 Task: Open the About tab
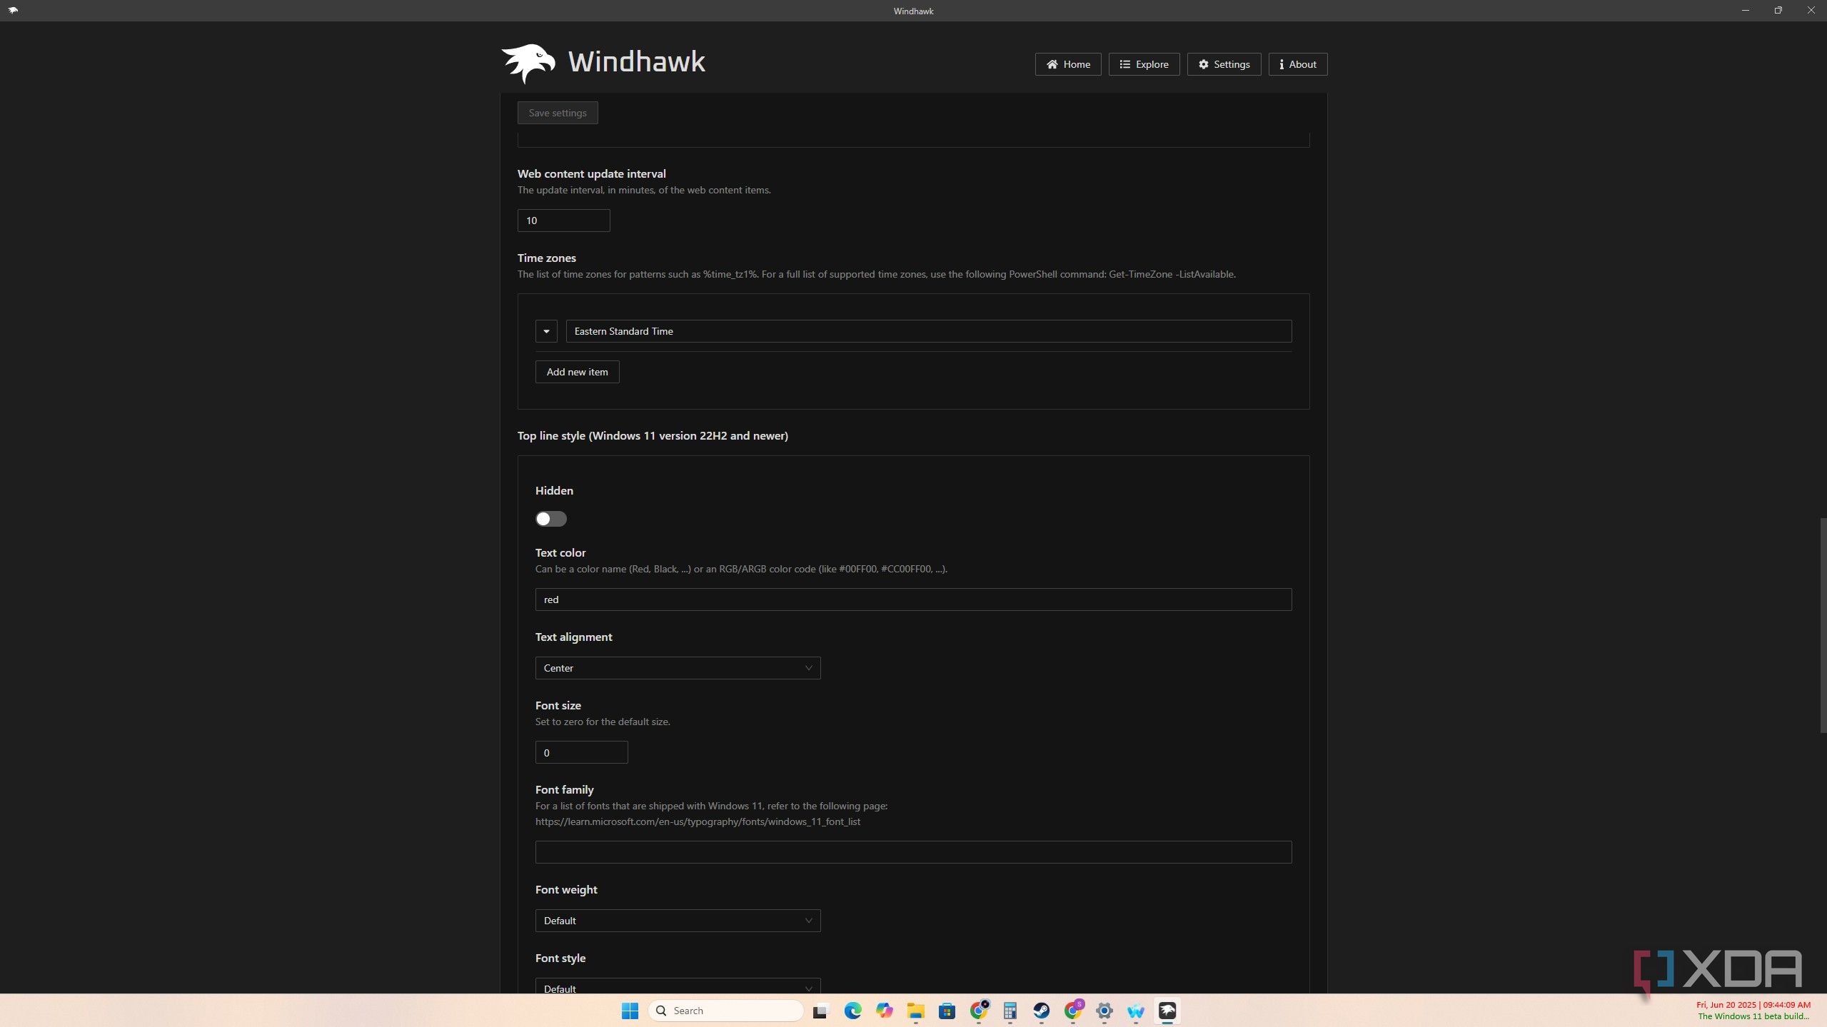[x=1297, y=64]
